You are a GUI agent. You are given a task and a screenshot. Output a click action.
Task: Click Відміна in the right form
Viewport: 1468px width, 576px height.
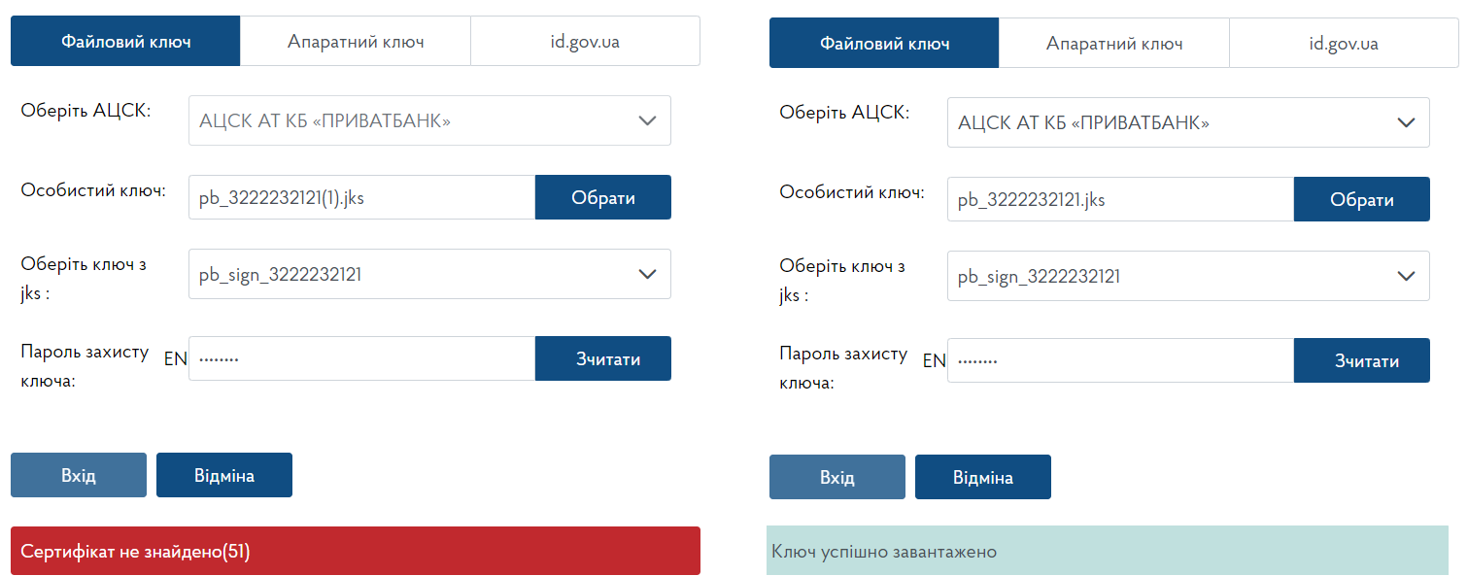coord(983,477)
